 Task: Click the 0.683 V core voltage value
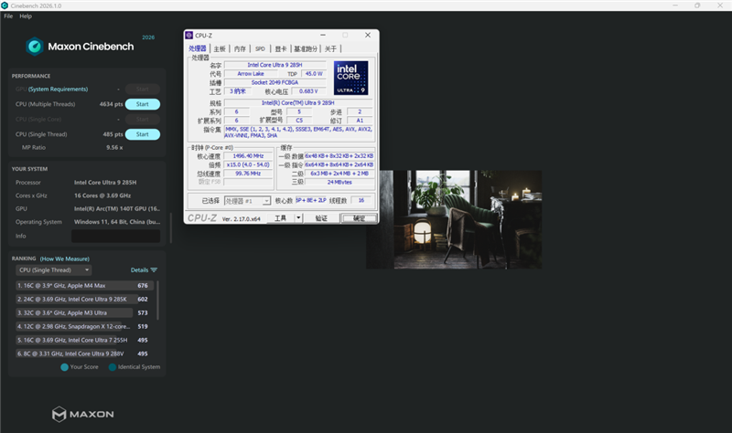(308, 91)
